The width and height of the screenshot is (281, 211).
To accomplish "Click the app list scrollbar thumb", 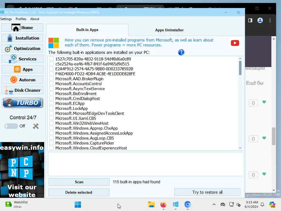I will (240, 68).
